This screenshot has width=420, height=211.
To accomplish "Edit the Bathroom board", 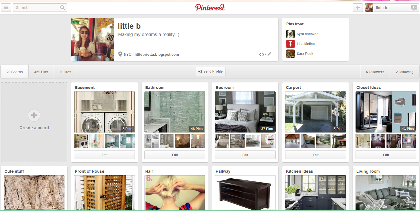I will (x=175, y=155).
